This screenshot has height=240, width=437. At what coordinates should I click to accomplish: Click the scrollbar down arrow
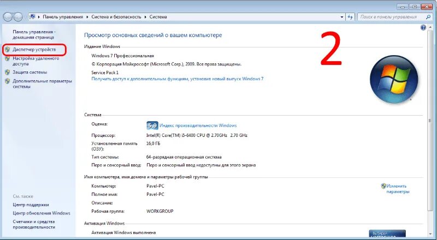pyautogui.click(x=429, y=234)
